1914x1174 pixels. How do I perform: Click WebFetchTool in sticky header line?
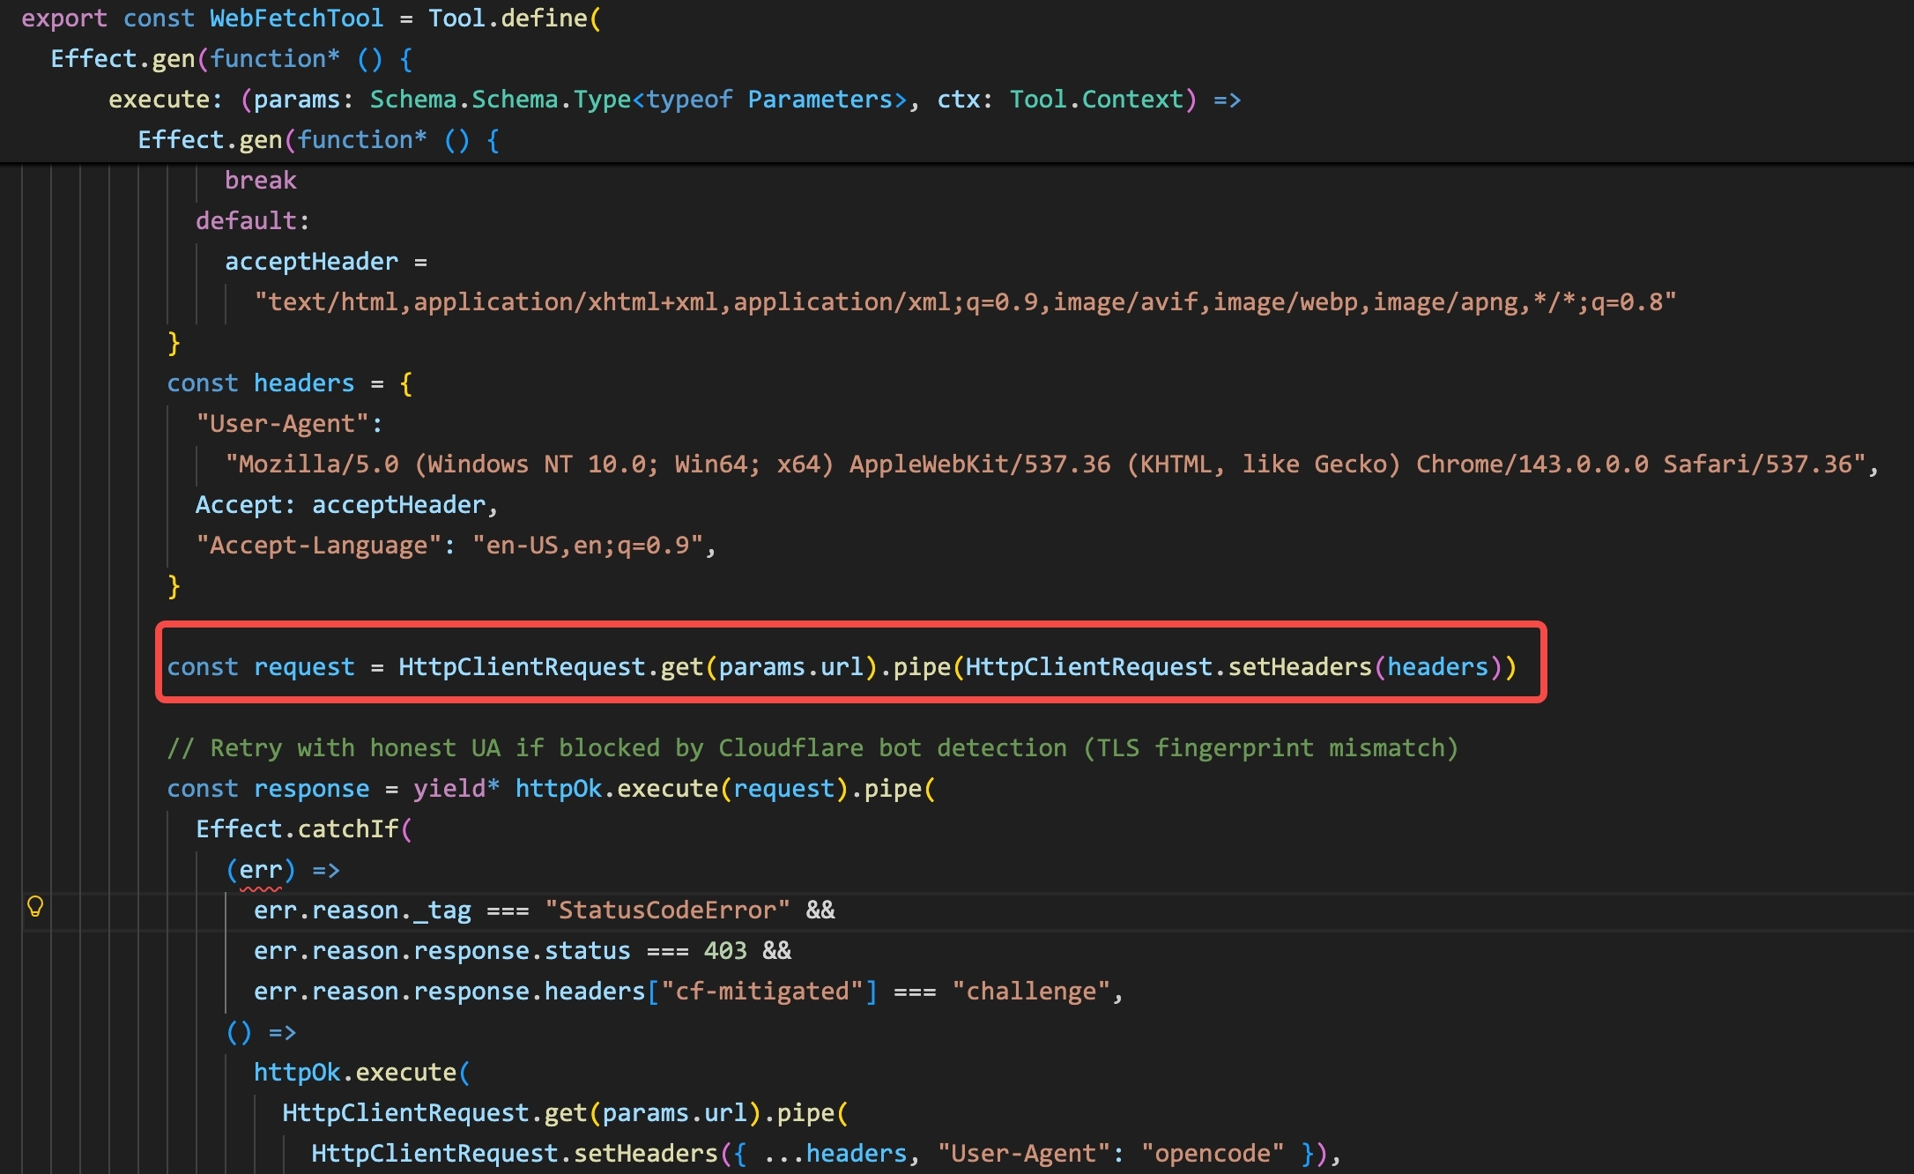tap(296, 19)
